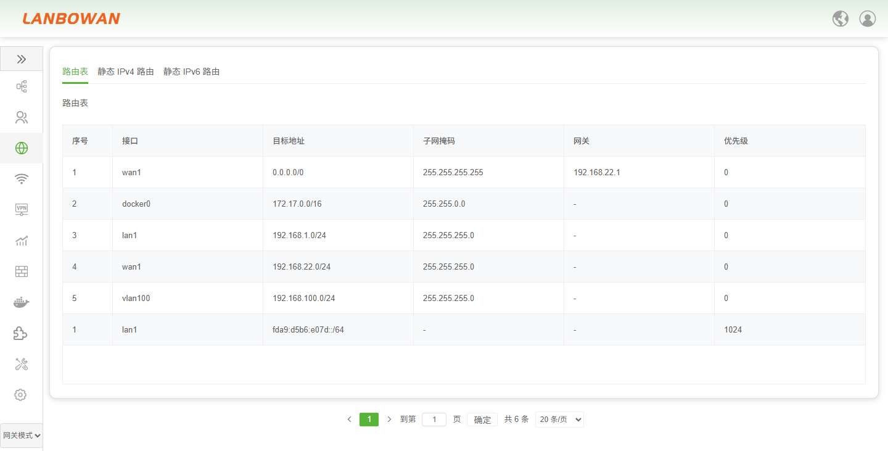Open the Wi-Fi wireless sidebar icon
Screen dimensions: 888x451
pyautogui.click(x=22, y=179)
